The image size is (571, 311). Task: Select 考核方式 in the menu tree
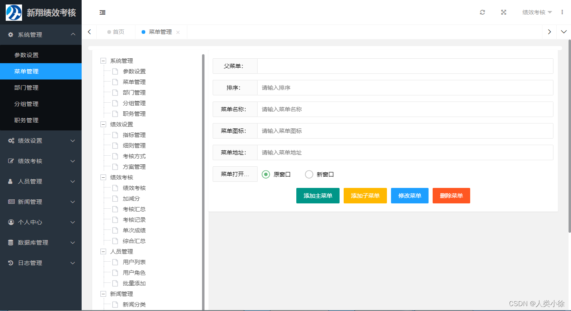click(134, 156)
